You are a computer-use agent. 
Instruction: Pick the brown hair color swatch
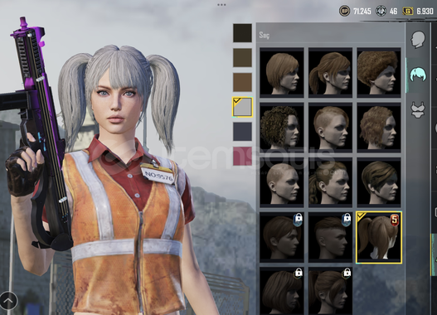pyautogui.click(x=242, y=82)
